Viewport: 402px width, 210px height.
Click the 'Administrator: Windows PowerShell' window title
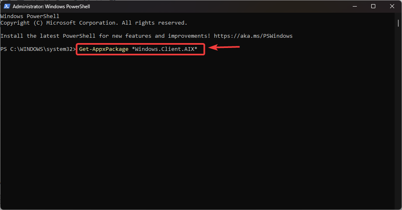[51, 7]
